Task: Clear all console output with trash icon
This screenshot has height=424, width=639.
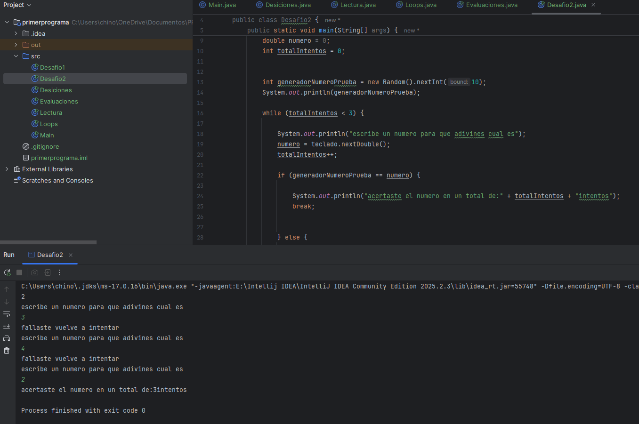Action: click(7, 351)
